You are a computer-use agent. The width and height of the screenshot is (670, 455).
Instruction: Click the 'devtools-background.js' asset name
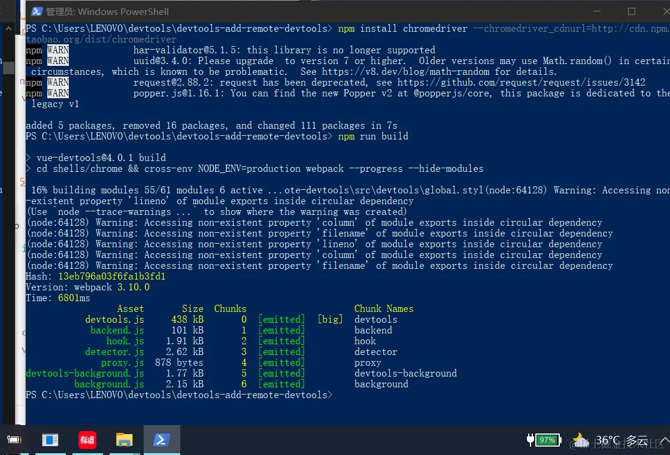coord(85,374)
